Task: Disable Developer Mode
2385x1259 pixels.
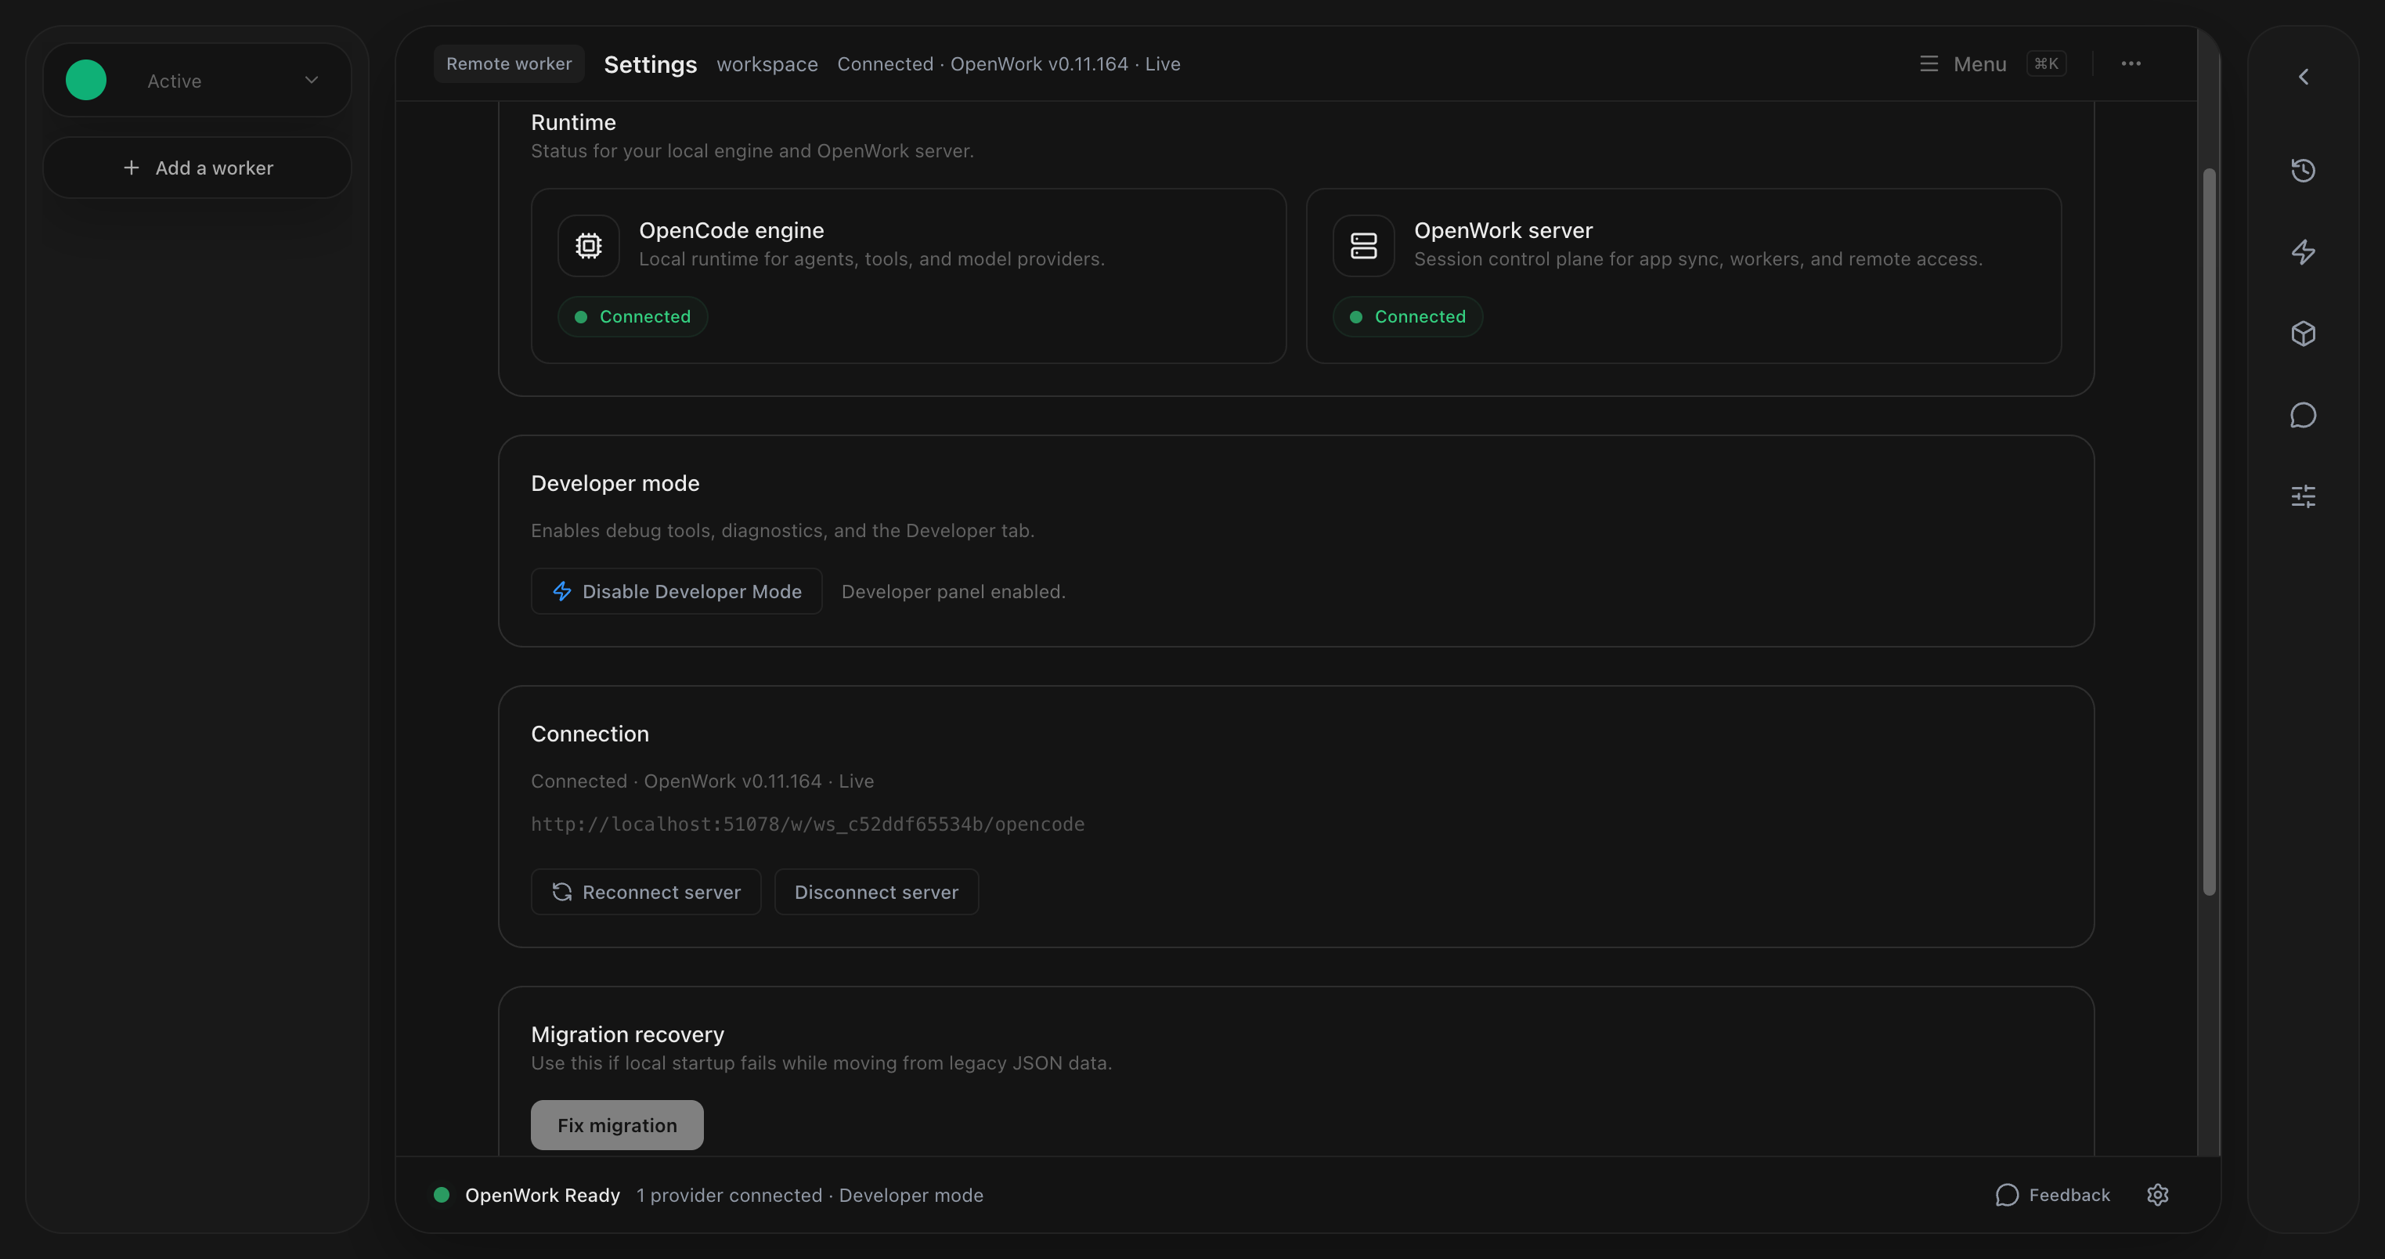Action: 676,592
